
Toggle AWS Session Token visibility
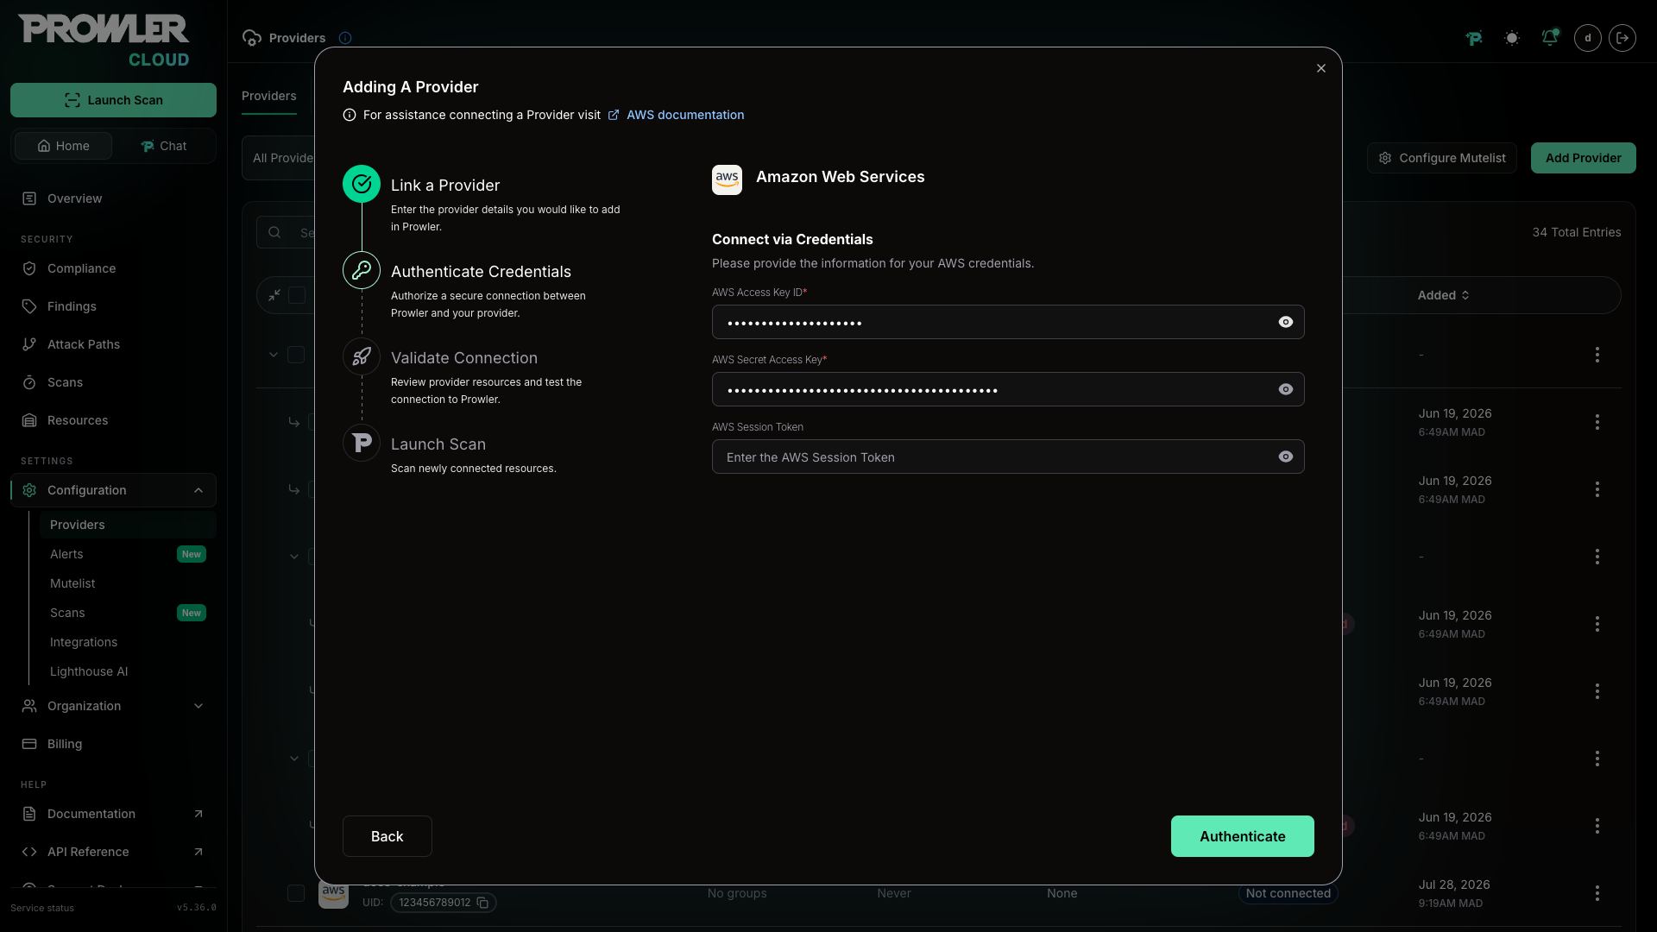tap(1286, 457)
